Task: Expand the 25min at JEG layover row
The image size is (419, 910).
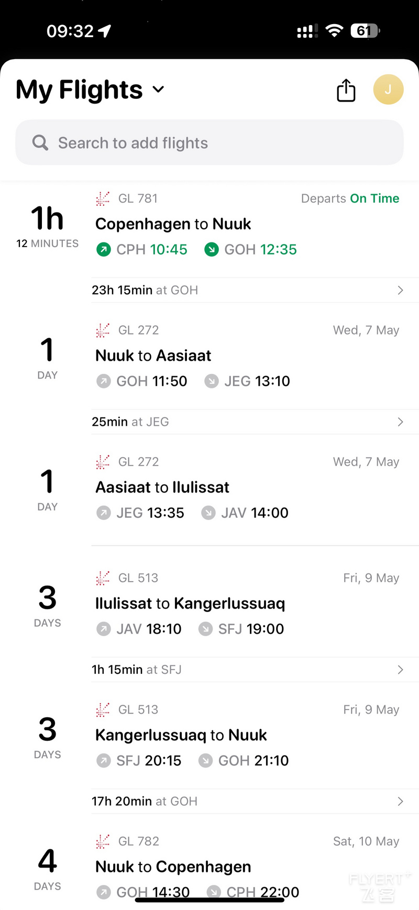Action: [255, 422]
